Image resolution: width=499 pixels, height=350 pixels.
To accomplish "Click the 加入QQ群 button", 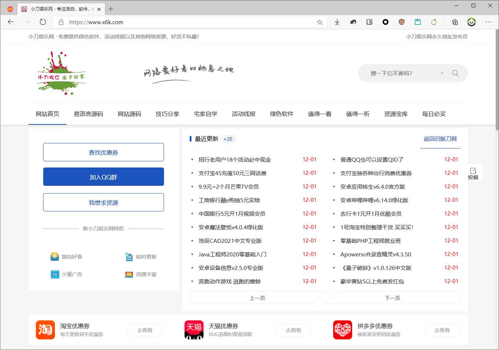I will 104,177.
